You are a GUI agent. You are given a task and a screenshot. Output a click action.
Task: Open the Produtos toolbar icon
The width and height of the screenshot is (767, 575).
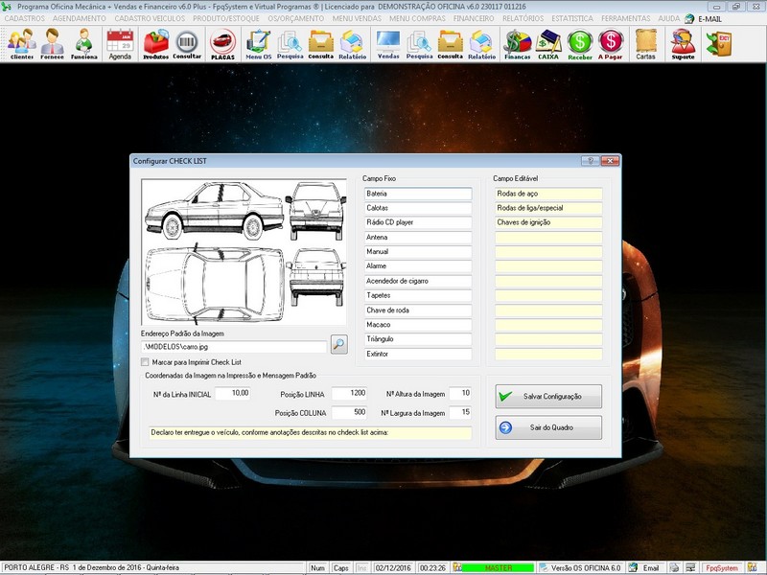tap(155, 43)
